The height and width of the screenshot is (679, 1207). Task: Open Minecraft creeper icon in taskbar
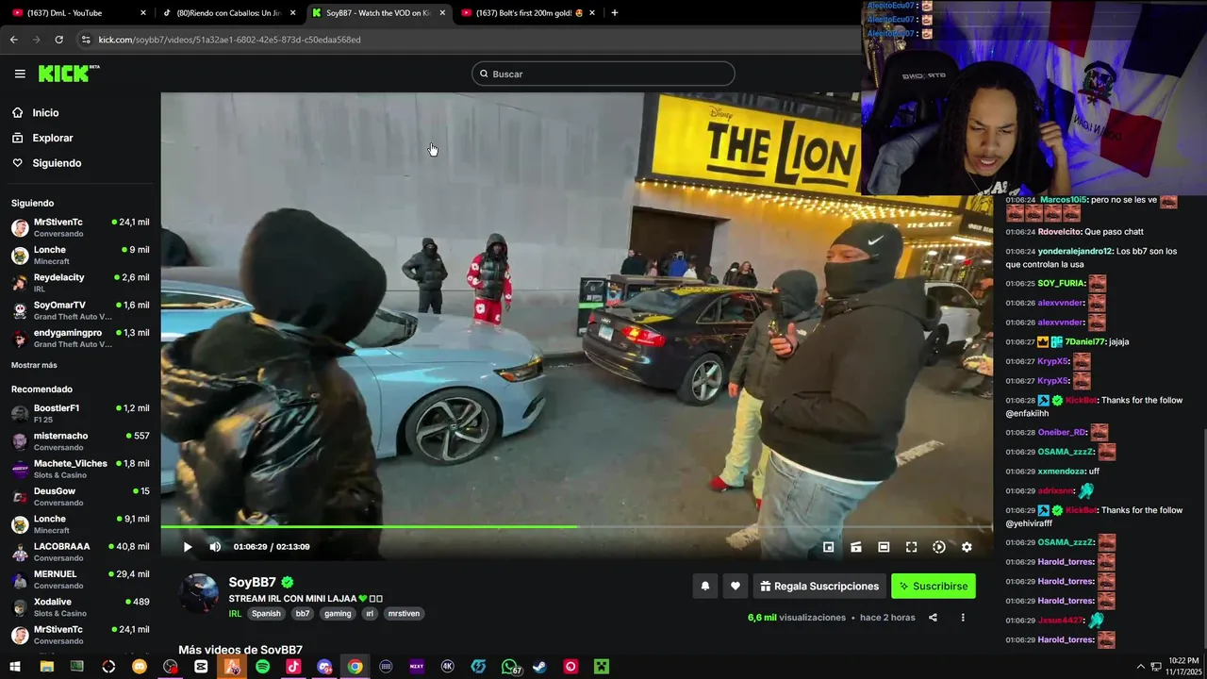601,667
